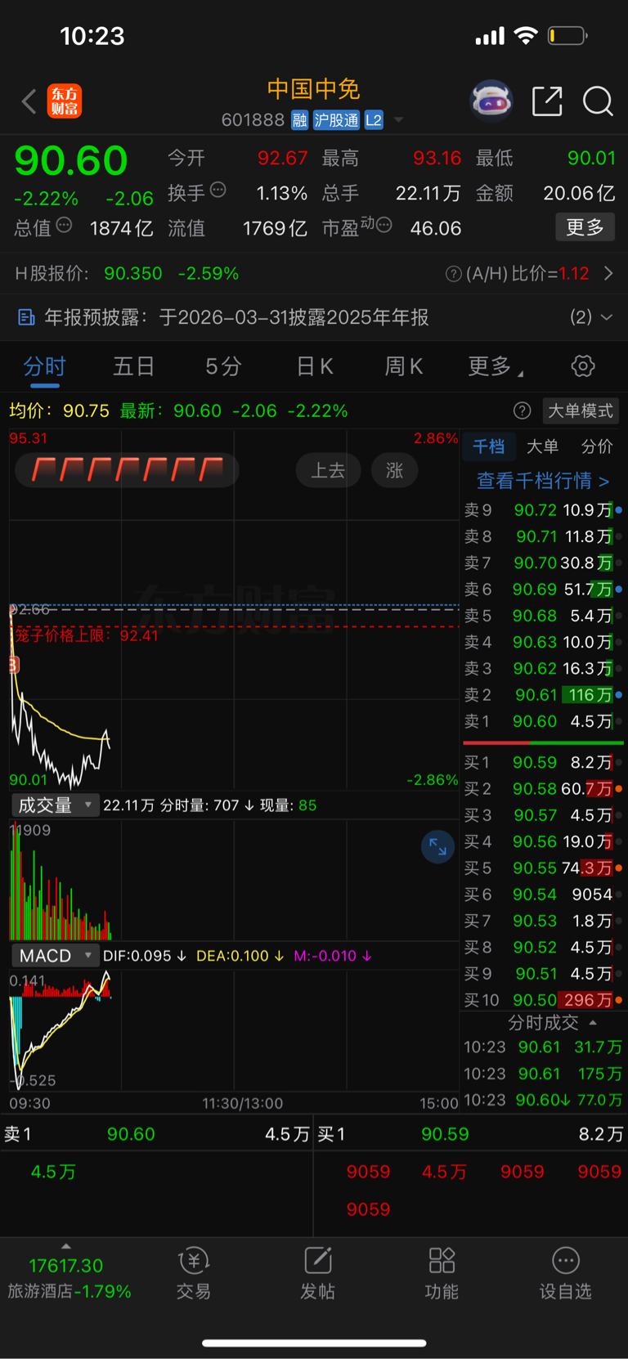Expand the announcements (2) chevron
Image resolution: width=628 pixels, height=1359 pixels.
pos(606,317)
